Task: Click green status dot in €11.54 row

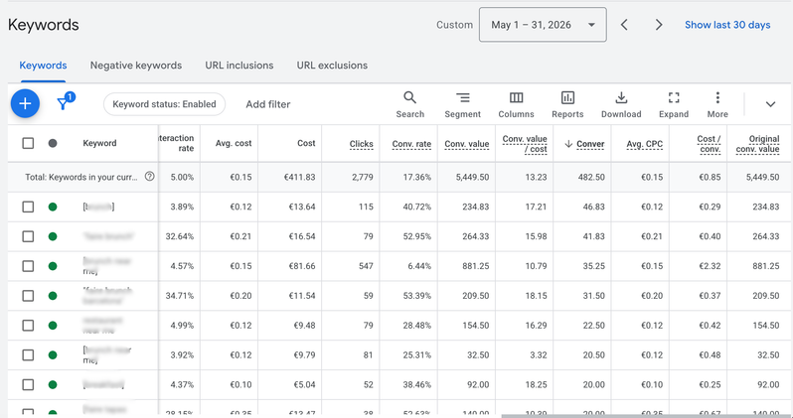Action: (53, 296)
